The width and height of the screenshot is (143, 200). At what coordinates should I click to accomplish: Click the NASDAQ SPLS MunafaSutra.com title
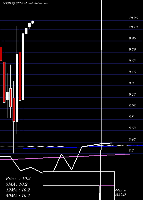click(25, 3)
